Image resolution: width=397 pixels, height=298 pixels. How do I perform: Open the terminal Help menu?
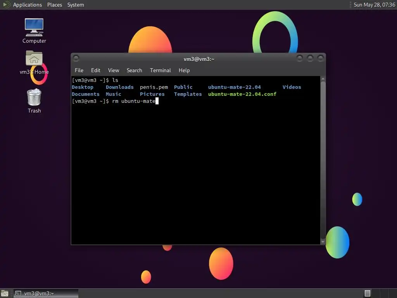pyautogui.click(x=184, y=70)
